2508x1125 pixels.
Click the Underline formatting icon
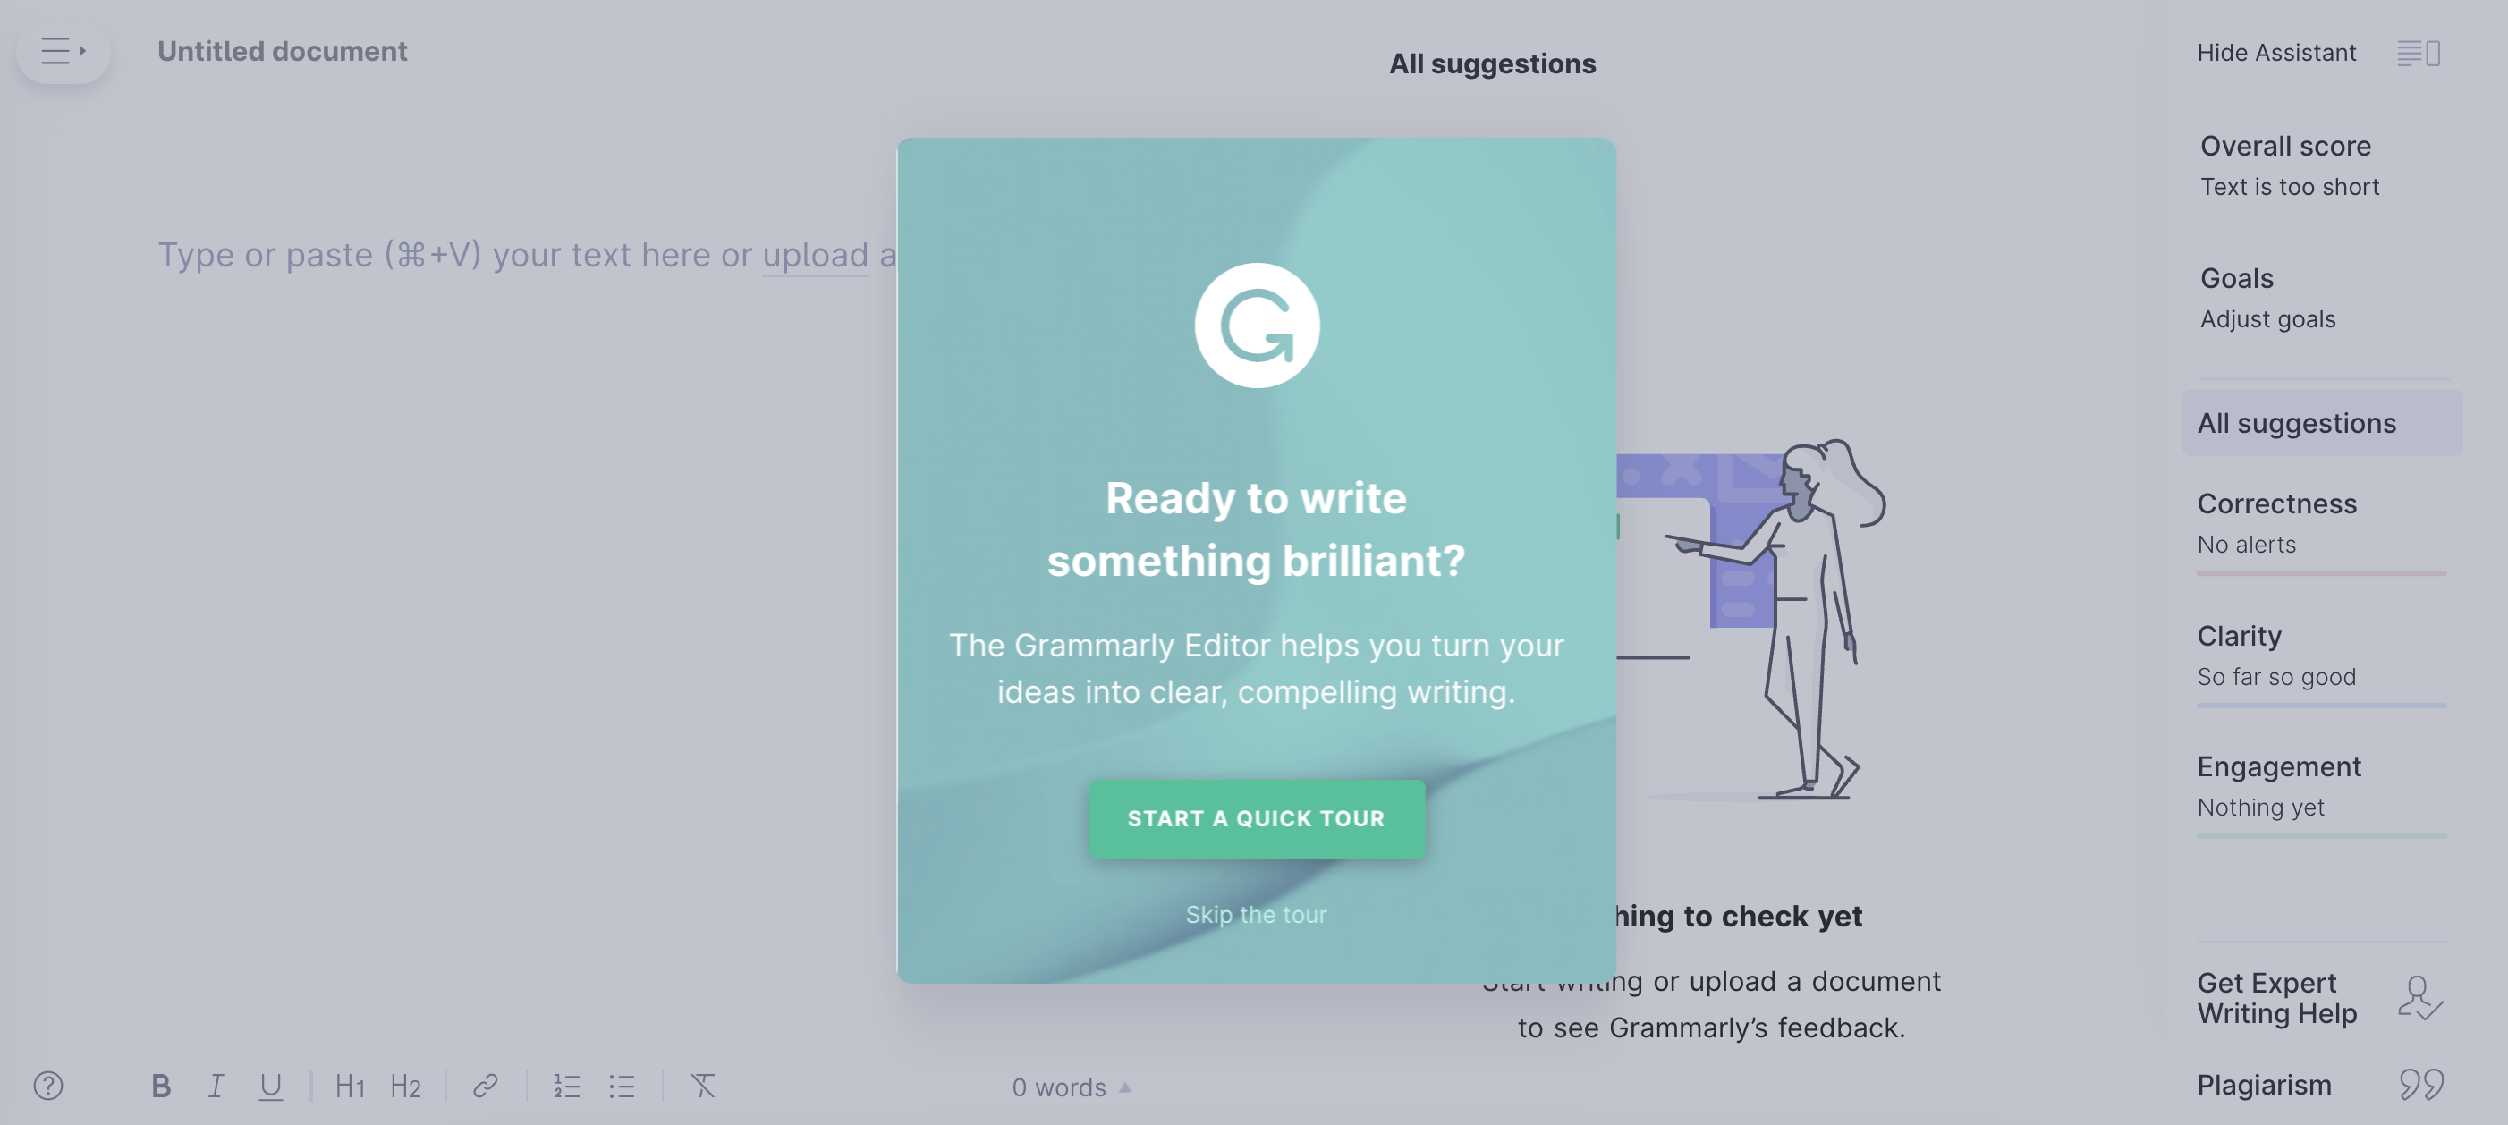point(268,1087)
